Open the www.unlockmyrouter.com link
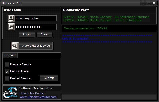 [x=38, y=97]
